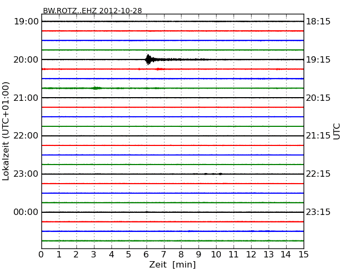Screen dimensions: 345x276
Task: Click the 18:15 UTC label
Action: 318,22
